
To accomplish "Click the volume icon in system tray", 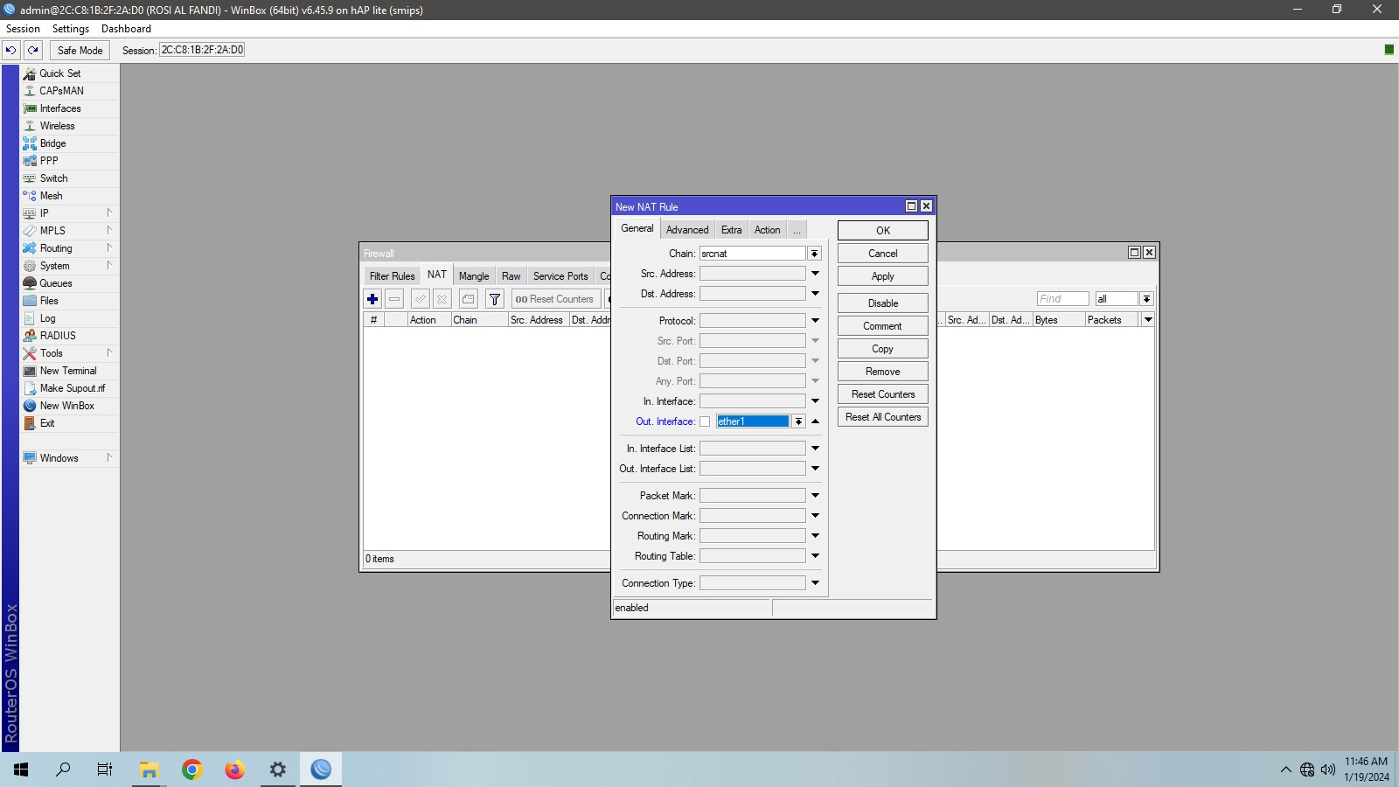I will click(x=1328, y=770).
